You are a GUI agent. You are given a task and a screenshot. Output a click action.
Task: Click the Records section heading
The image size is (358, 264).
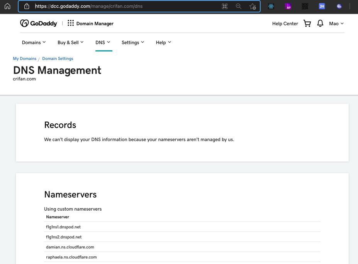[60, 125]
